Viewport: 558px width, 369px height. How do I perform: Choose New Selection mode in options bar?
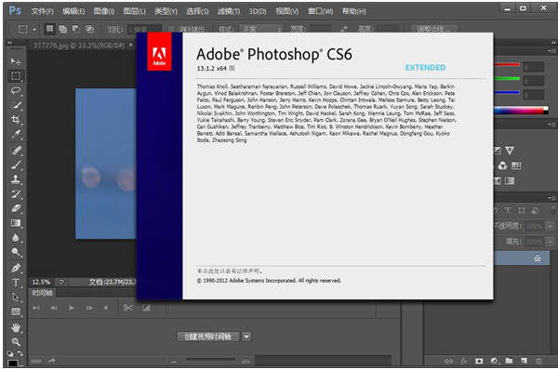[49, 29]
